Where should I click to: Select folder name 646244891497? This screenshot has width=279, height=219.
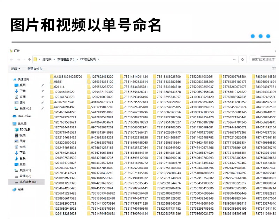(64, 107)
